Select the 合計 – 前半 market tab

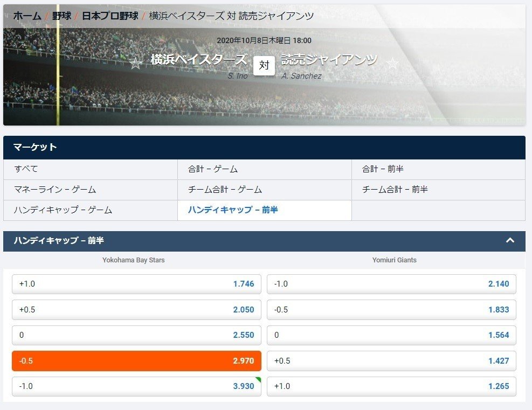click(438, 169)
